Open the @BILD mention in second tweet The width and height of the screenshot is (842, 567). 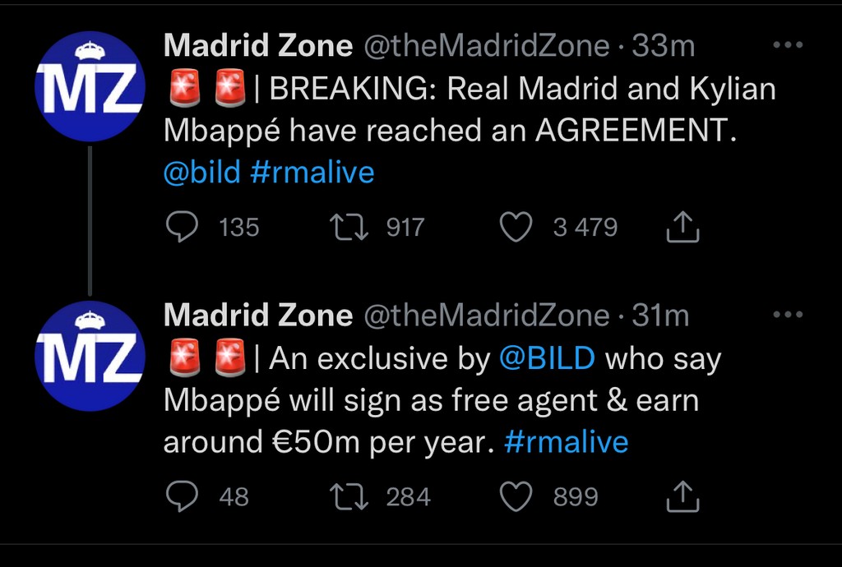(x=547, y=359)
